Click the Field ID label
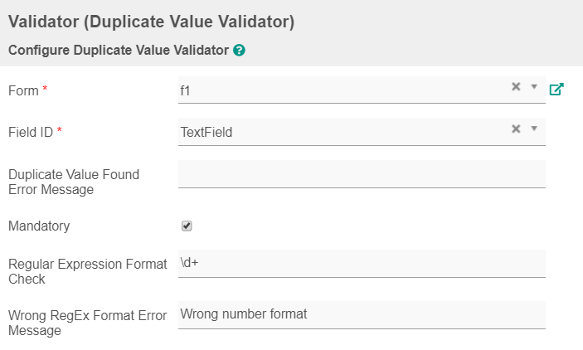Screen dimensions: 583x350 (31, 132)
